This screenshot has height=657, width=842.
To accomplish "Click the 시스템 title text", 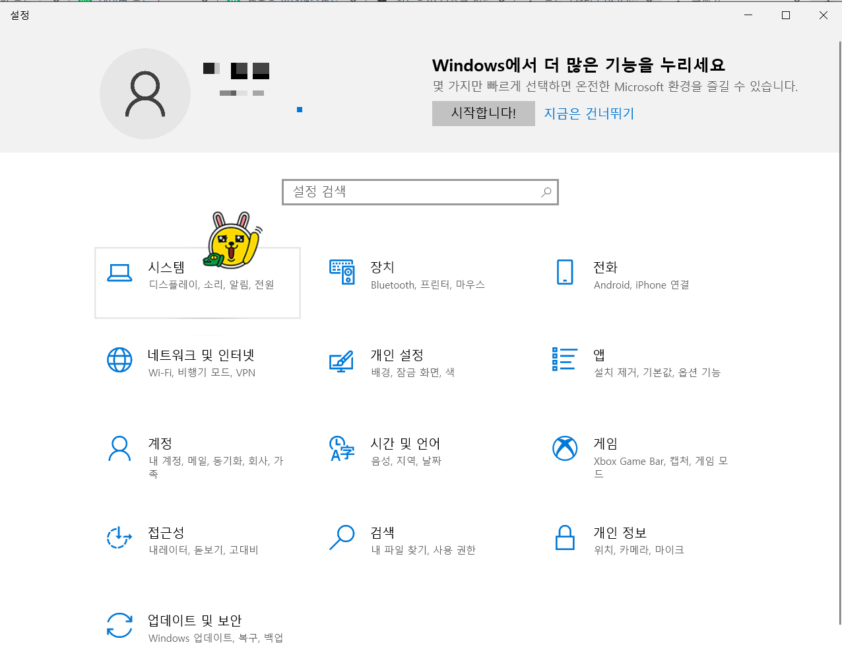I will (x=166, y=267).
